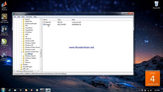
Task: Select the "Windows" key
Action: click(28, 39)
